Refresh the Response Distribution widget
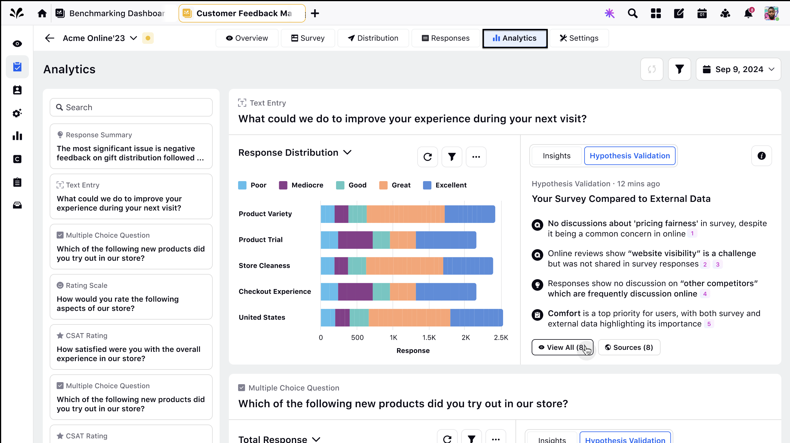 [x=428, y=157]
